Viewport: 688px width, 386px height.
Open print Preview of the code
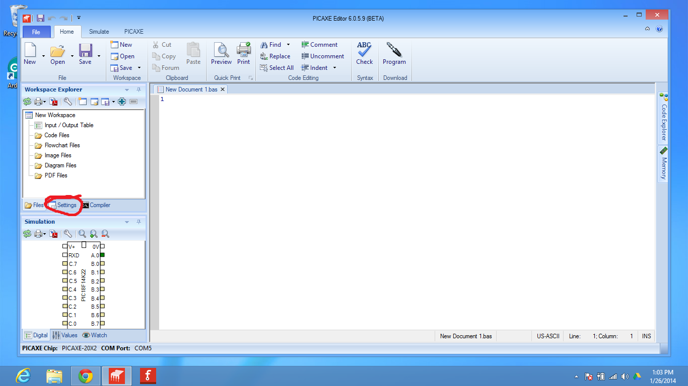[x=221, y=53]
